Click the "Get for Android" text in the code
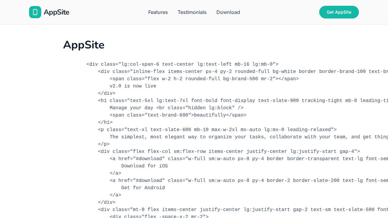The image size is (388, 218). 143,187
